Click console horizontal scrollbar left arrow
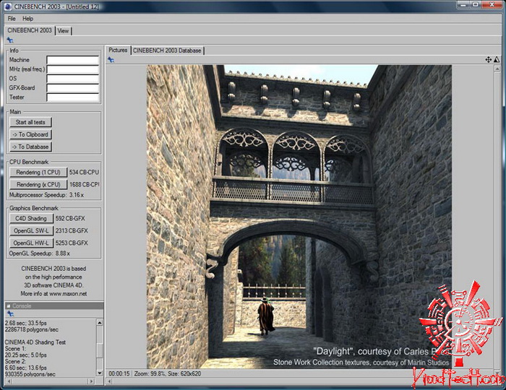Image resolution: width=506 pixels, height=390 pixels. tap(9, 381)
